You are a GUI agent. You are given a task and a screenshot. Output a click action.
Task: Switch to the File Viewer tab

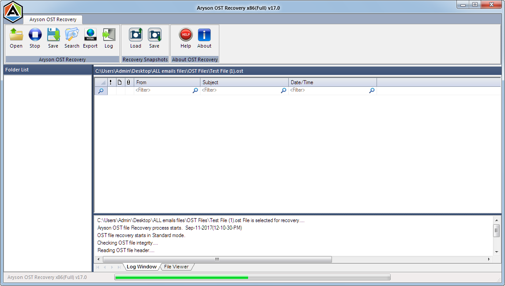[176, 267]
